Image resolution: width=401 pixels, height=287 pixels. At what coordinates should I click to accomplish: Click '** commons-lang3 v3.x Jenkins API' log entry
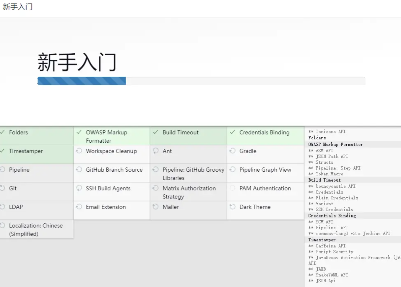coord(349,233)
